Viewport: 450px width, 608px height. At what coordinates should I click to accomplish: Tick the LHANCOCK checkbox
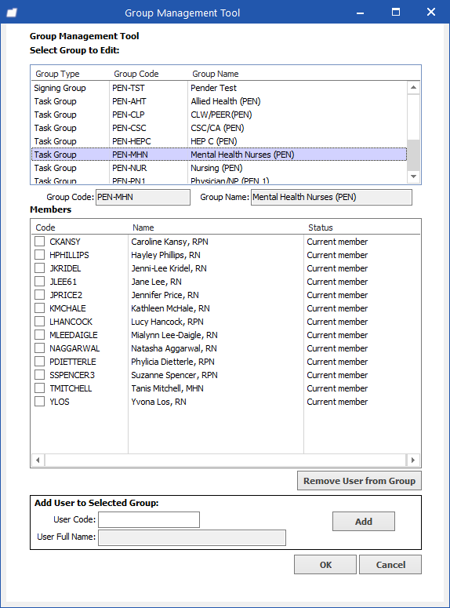[39, 322]
